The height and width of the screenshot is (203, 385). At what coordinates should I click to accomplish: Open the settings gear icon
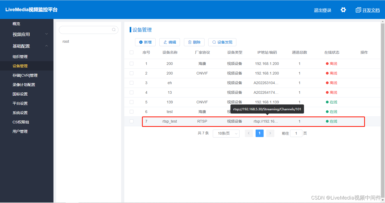click(x=343, y=10)
